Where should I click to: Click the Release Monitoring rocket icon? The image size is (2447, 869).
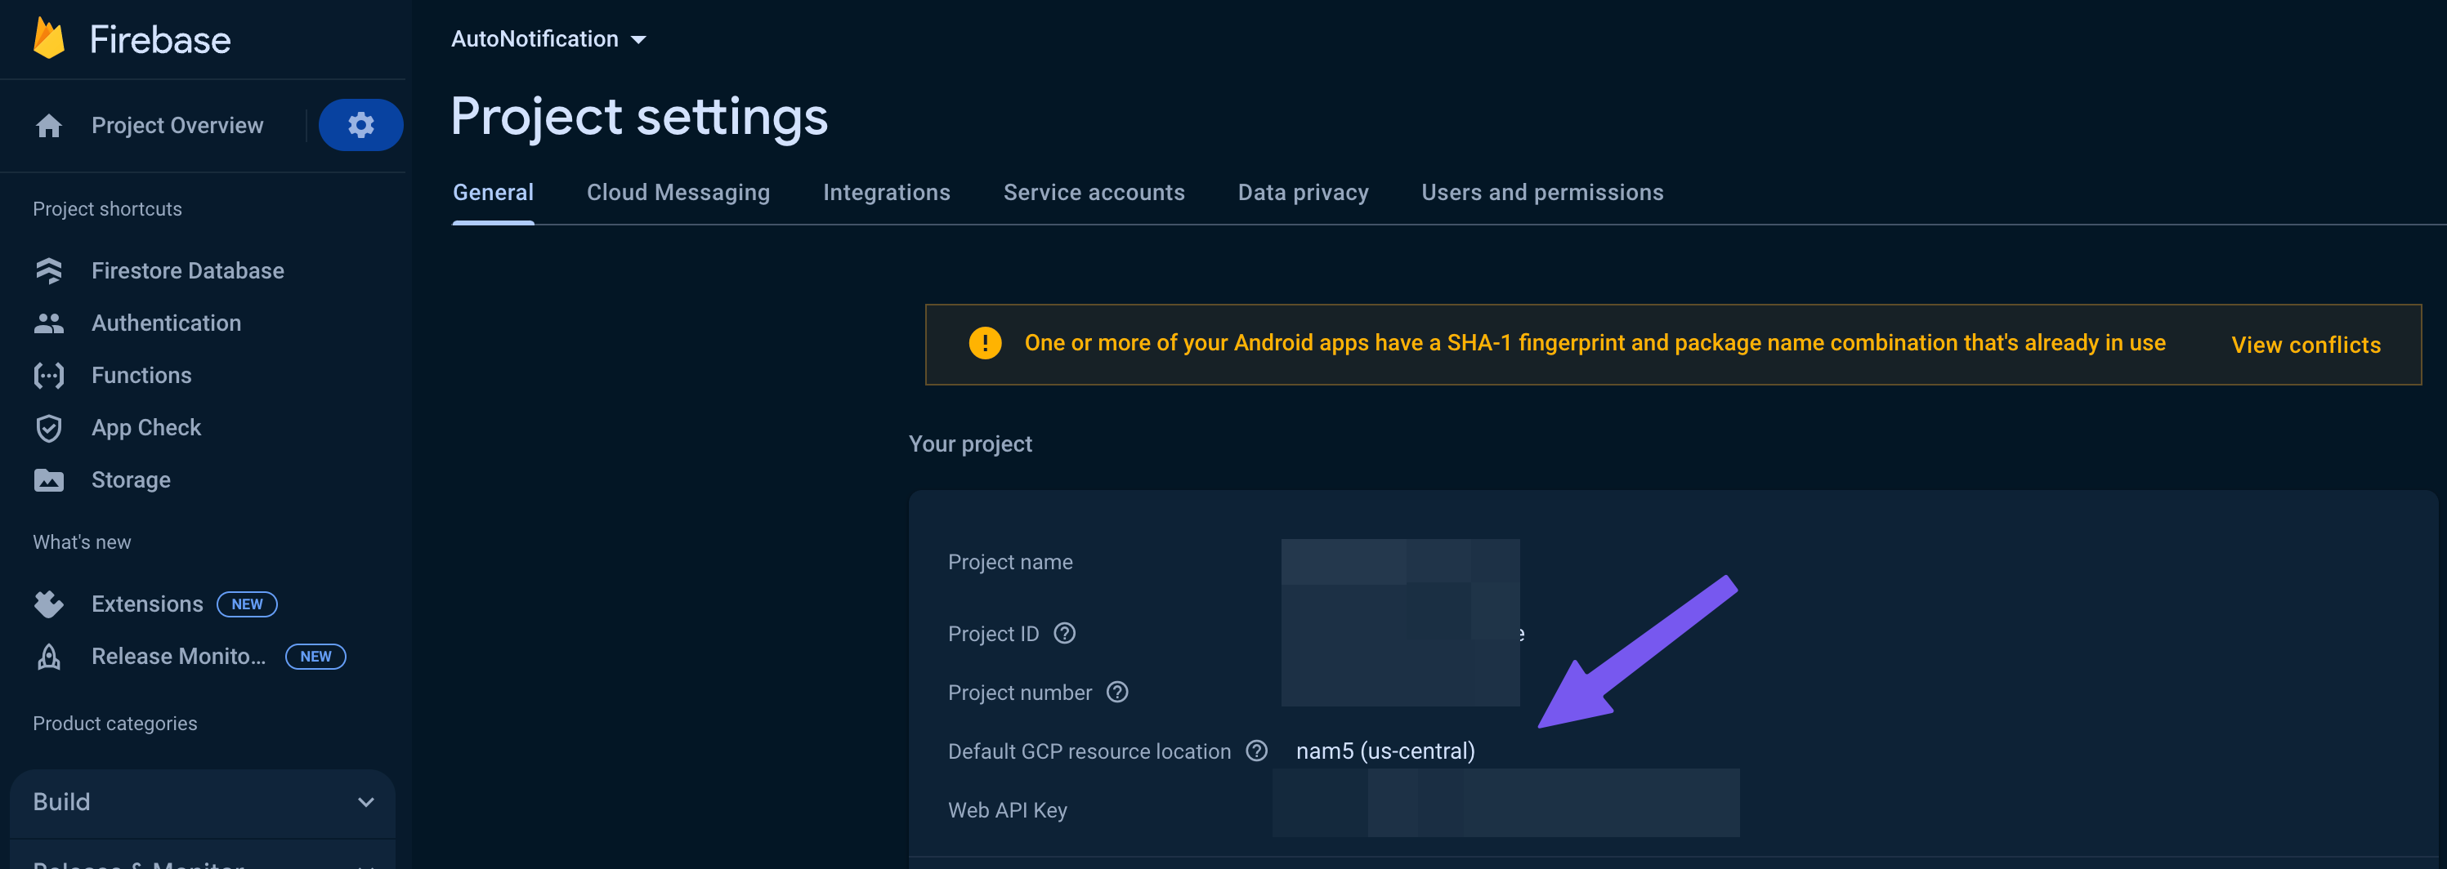pos(48,657)
